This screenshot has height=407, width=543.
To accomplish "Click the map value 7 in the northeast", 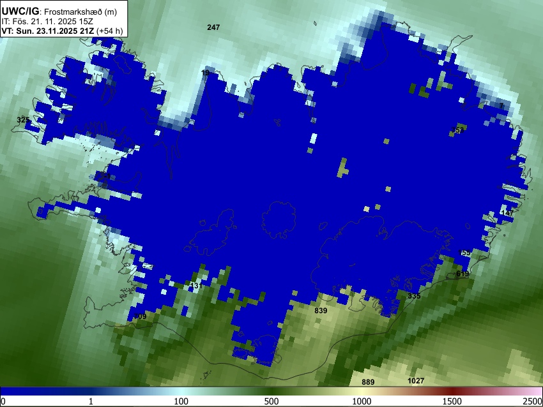I will 501,106.
